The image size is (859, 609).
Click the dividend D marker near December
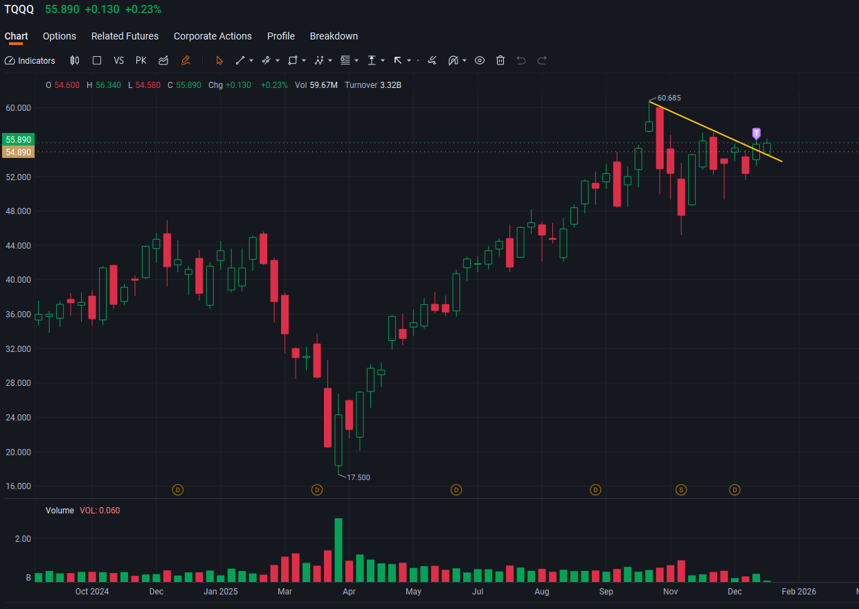click(735, 490)
